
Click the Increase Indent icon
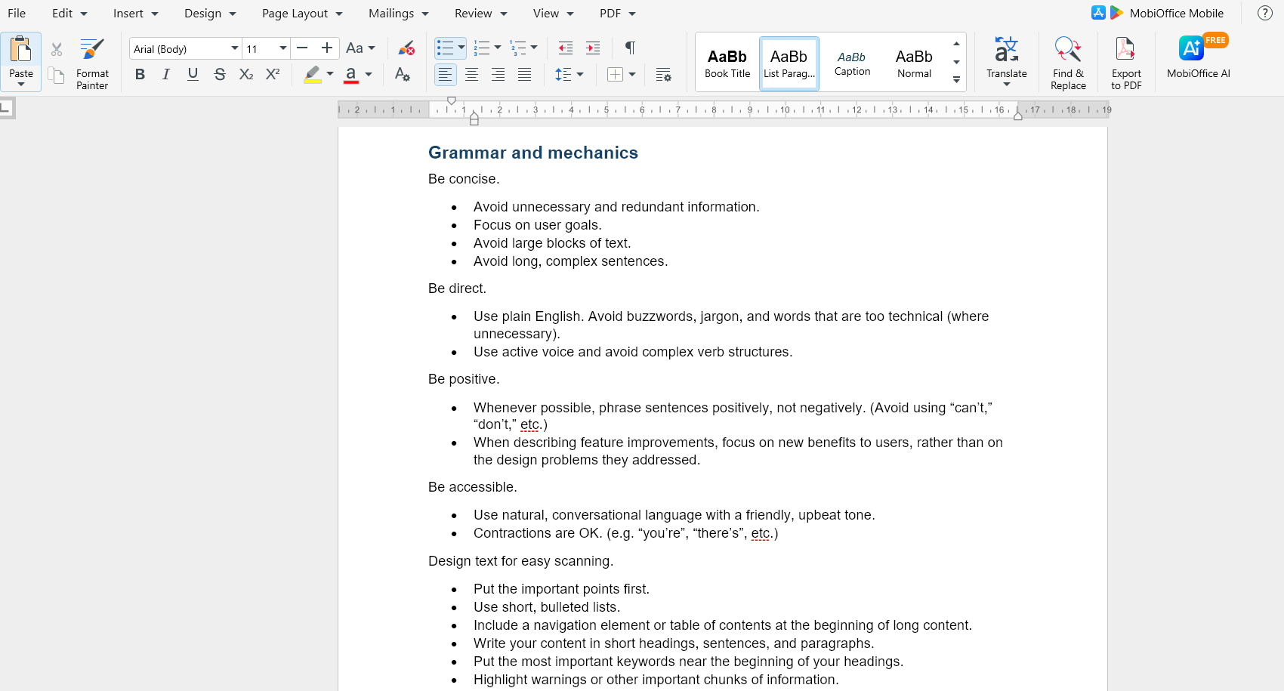[593, 48]
